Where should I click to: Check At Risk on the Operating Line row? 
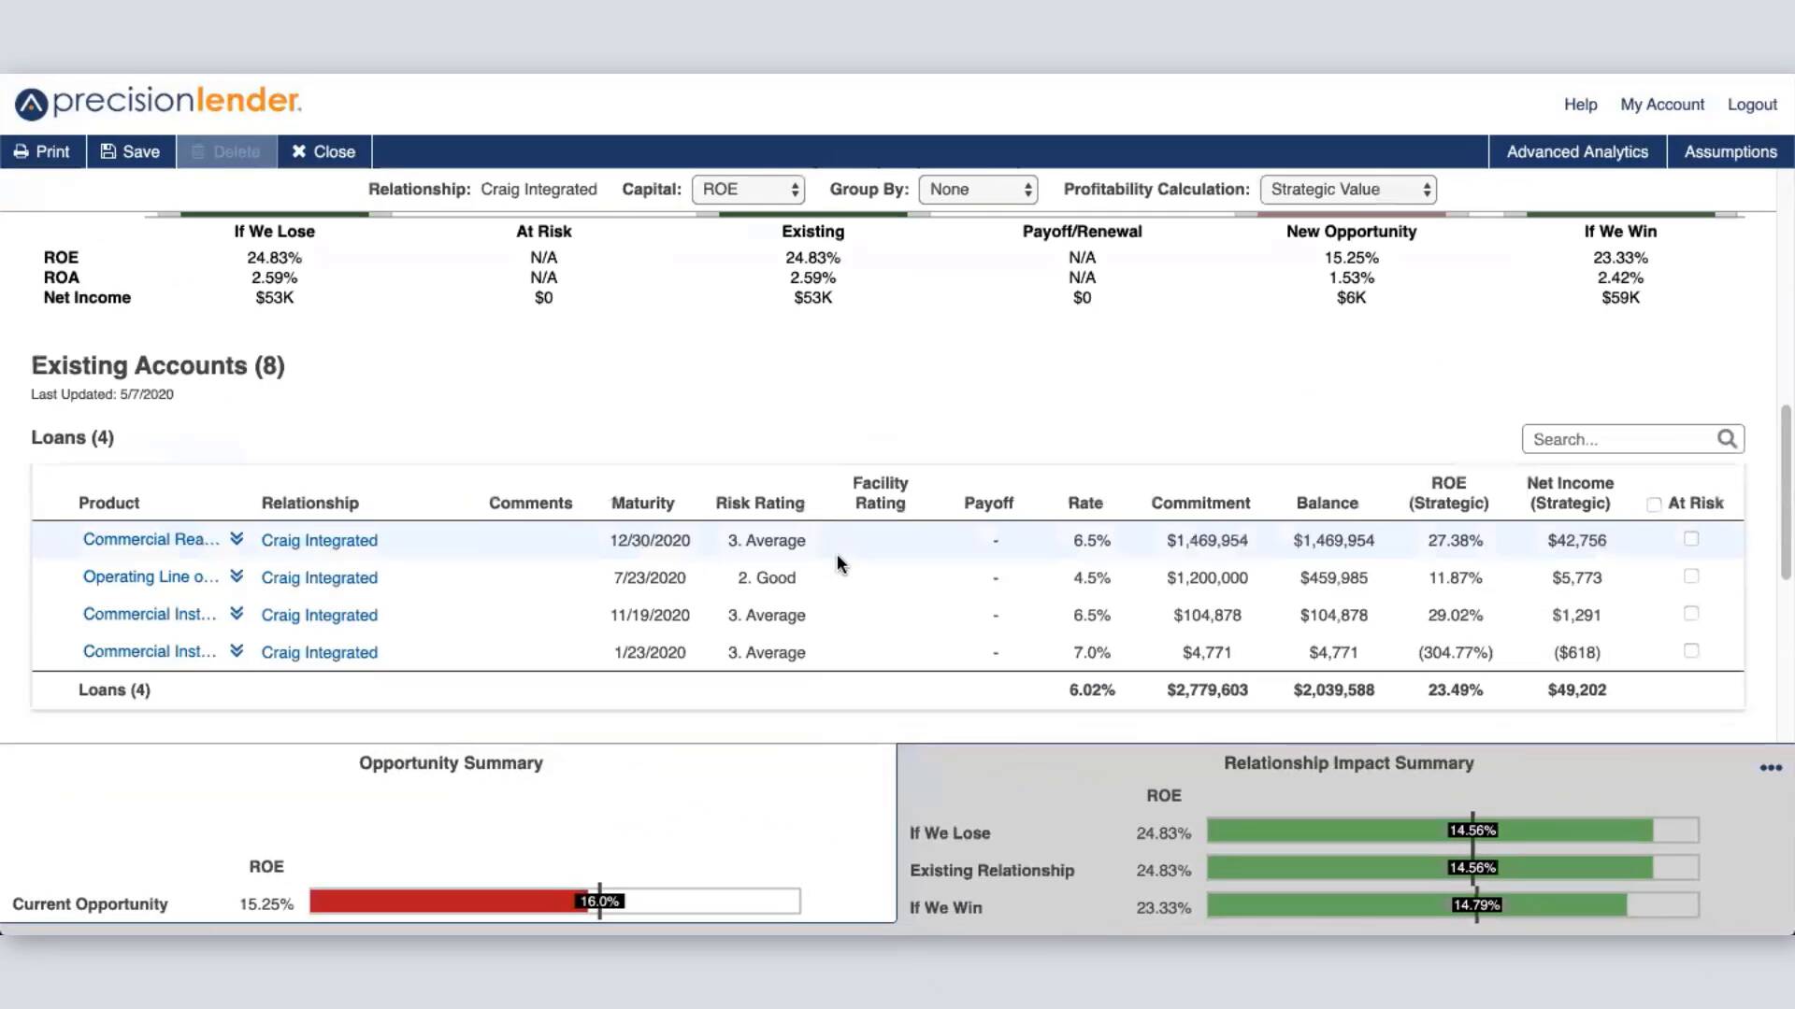click(1690, 576)
